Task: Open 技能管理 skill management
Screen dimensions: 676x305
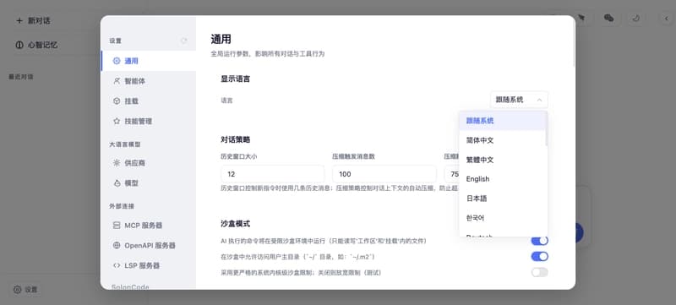Action: [x=149, y=121]
